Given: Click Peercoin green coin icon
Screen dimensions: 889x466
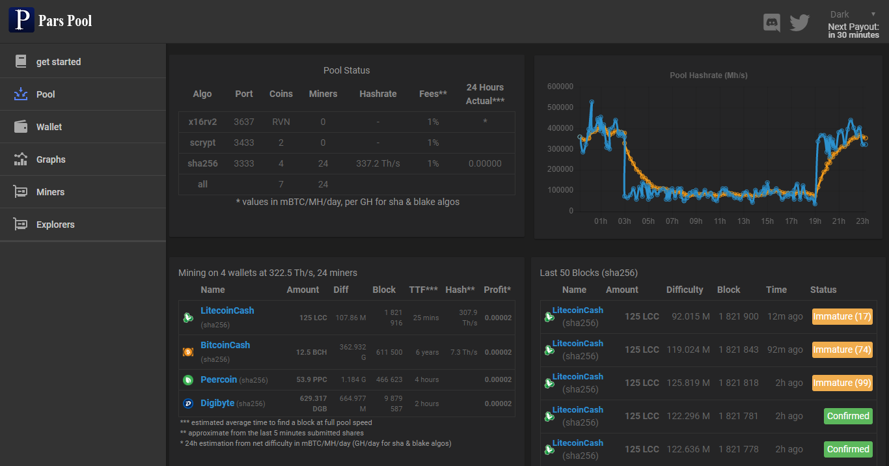Looking at the screenshot, I should coord(188,379).
